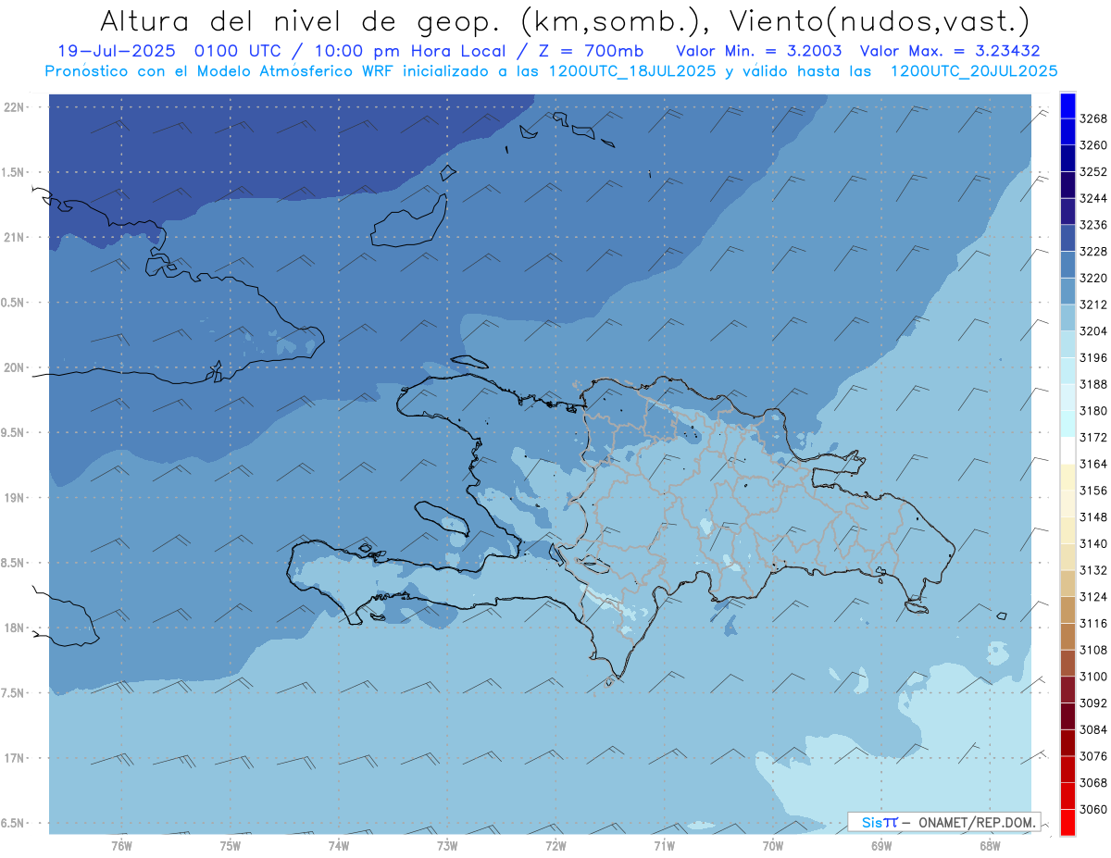Click the 'Valor Min. = 3.2003' text

click(x=759, y=52)
